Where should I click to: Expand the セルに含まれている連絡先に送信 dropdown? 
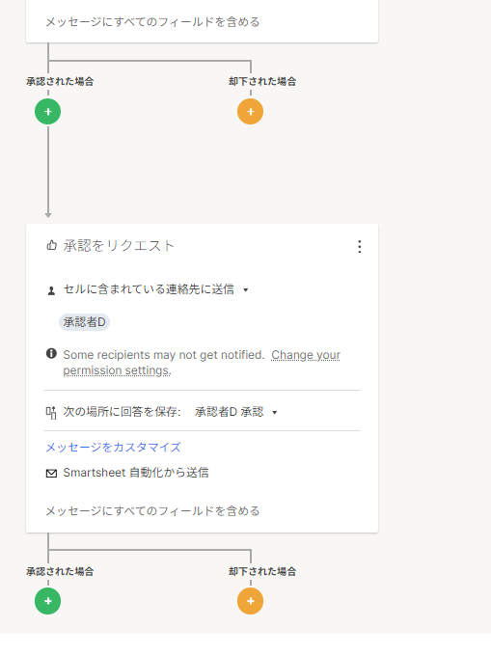[155, 289]
